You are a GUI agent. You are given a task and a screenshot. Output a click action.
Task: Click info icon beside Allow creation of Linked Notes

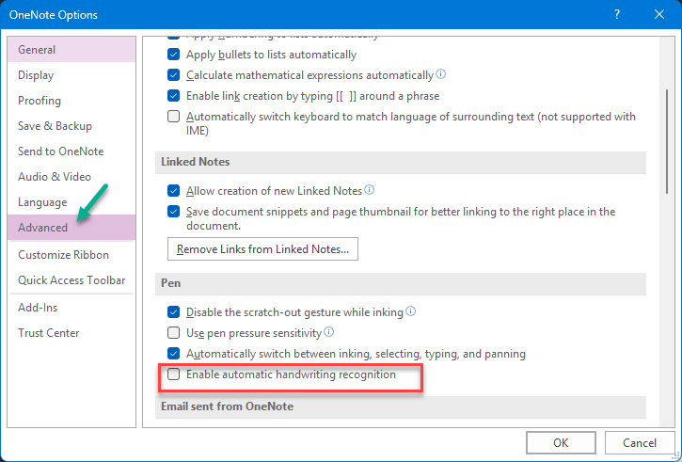[x=370, y=190]
